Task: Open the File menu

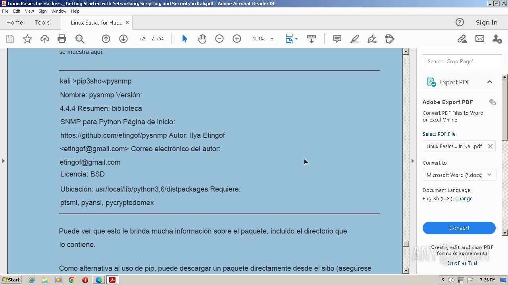Action: point(5,11)
